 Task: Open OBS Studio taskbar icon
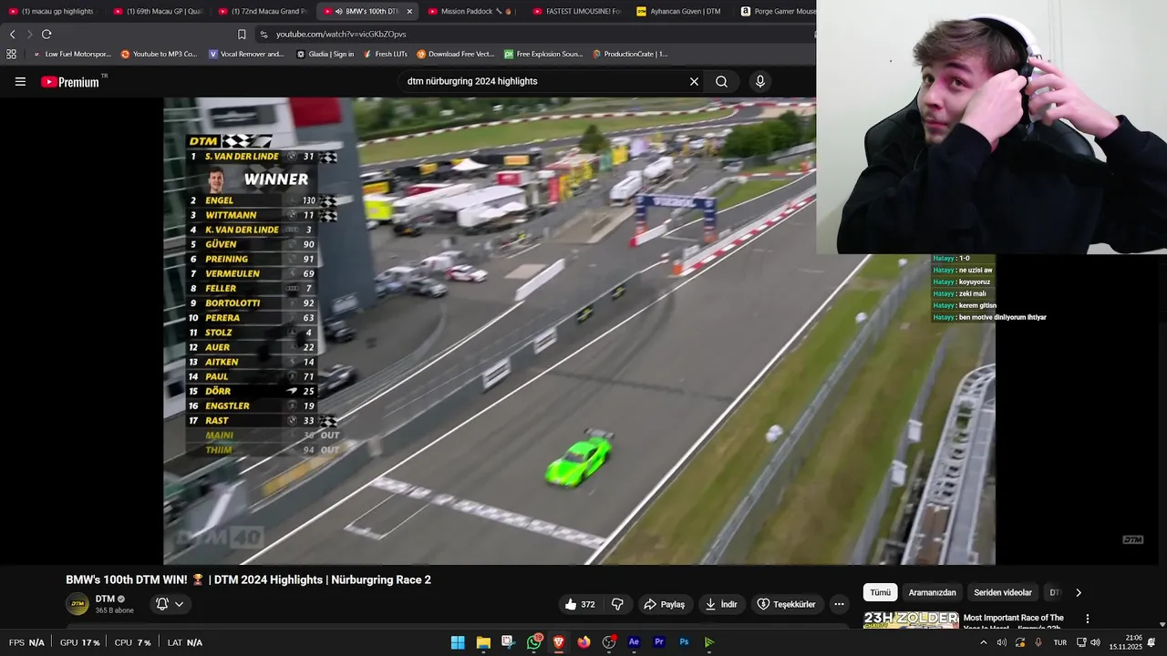point(609,642)
